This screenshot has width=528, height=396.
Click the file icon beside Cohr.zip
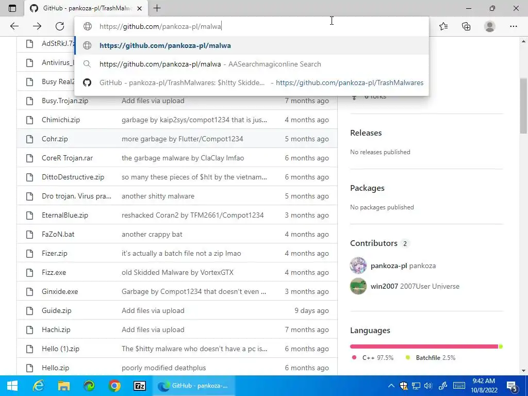pyautogui.click(x=29, y=139)
